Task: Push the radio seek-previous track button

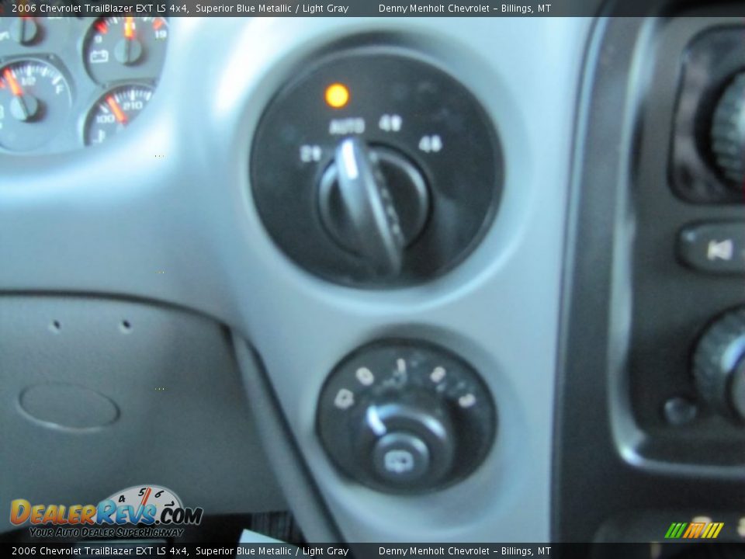Action: [x=712, y=249]
